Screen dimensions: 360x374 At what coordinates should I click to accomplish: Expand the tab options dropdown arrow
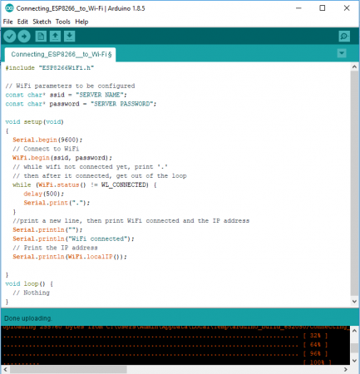[342, 53]
